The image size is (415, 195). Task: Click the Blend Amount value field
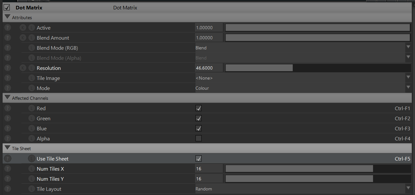[x=209, y=38]
